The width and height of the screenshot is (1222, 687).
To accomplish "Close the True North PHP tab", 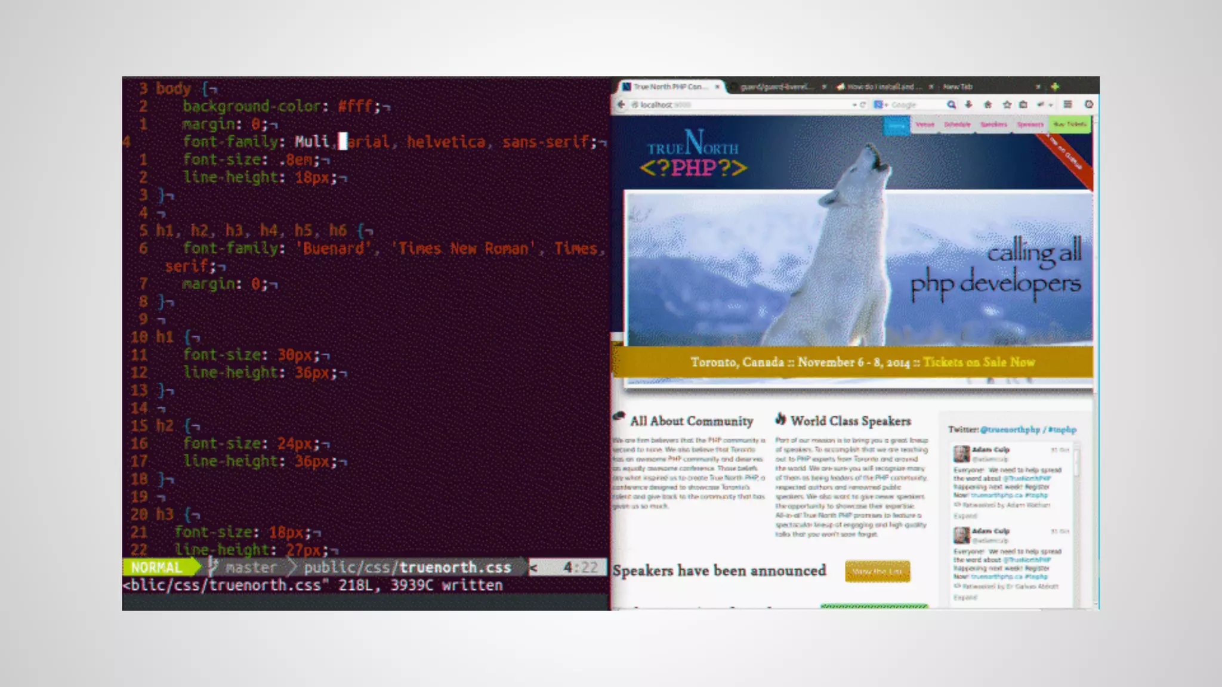I will point(718,87).
